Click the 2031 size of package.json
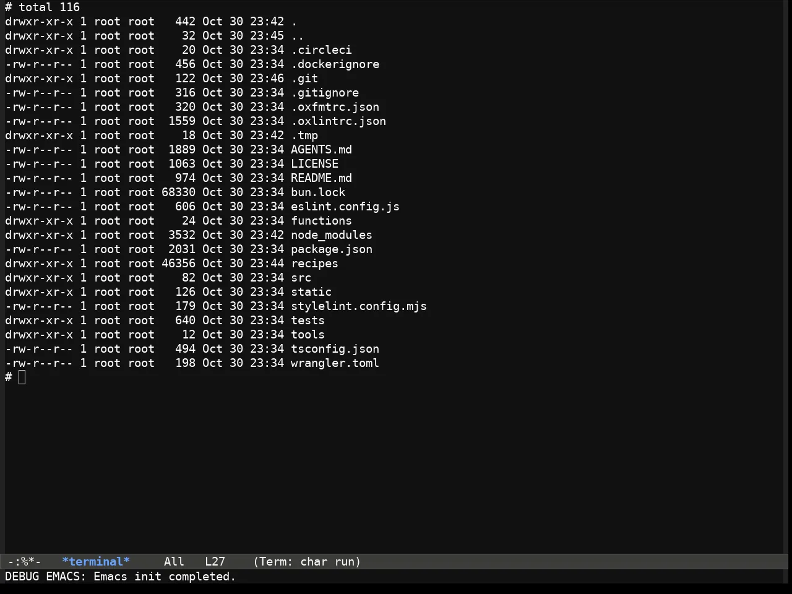 coord(182,249)
